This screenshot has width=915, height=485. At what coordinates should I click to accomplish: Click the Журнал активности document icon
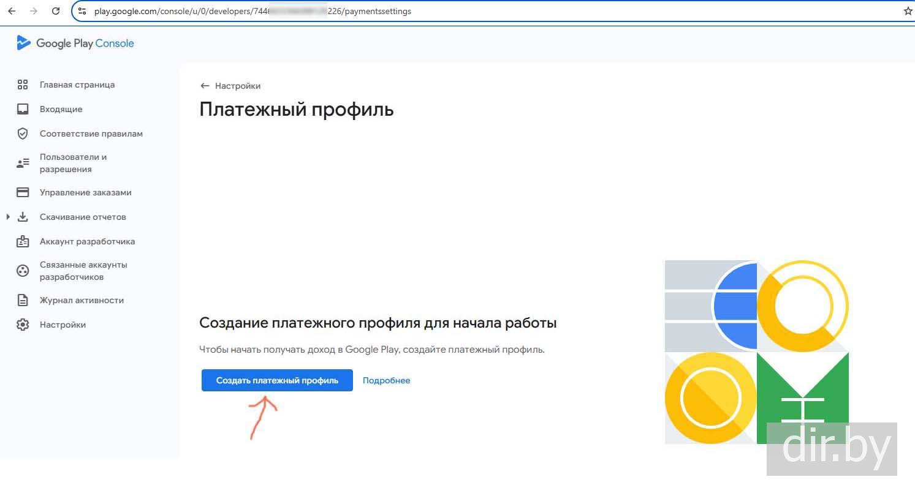(23, 300)
